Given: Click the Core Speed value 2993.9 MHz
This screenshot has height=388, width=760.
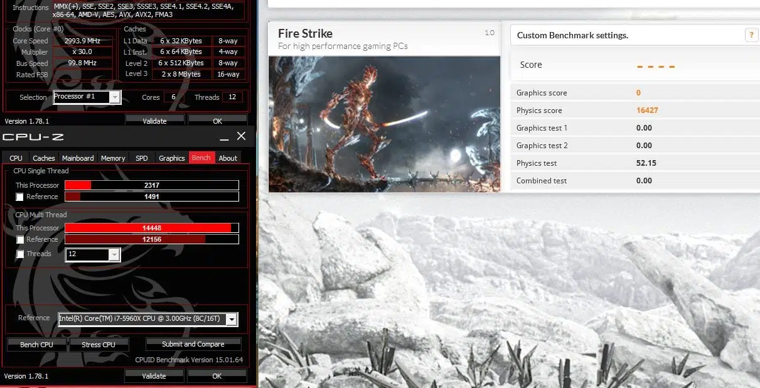Looking at the screenshot, I should [83, 41].
